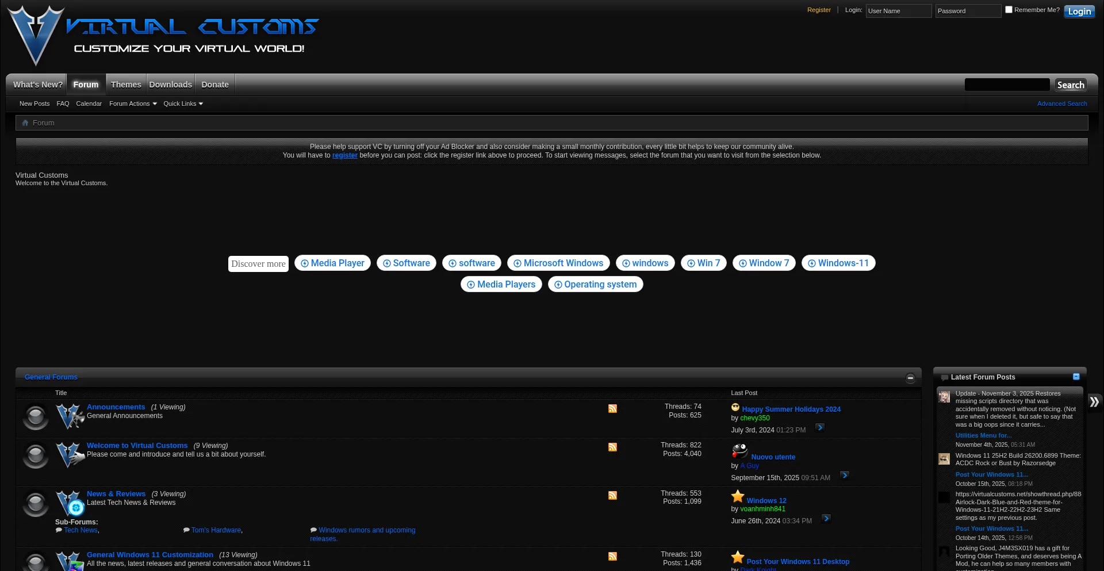1104x571 pixels.
Task: Expand the Quick Links dropdown menu
Action: pos(183,104)
